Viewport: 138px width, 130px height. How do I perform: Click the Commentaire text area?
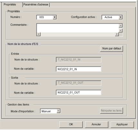[x=78, y=28]
